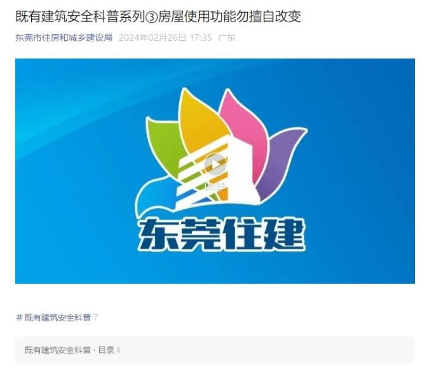
Task: Open the 东莞市住房和城乡建设局 account page
Action: click(64, 38)
